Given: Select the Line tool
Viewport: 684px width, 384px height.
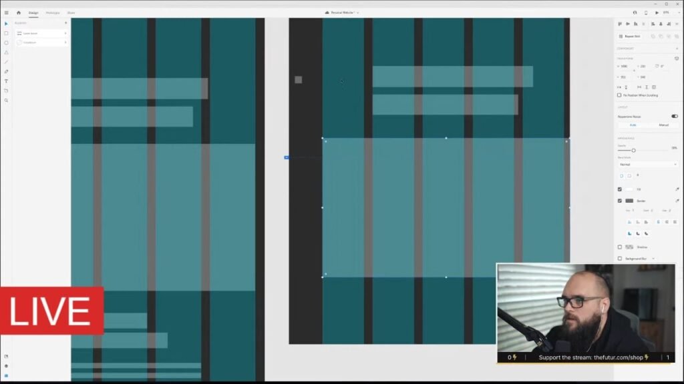Looking at the screenshot, I should (6, 62).
